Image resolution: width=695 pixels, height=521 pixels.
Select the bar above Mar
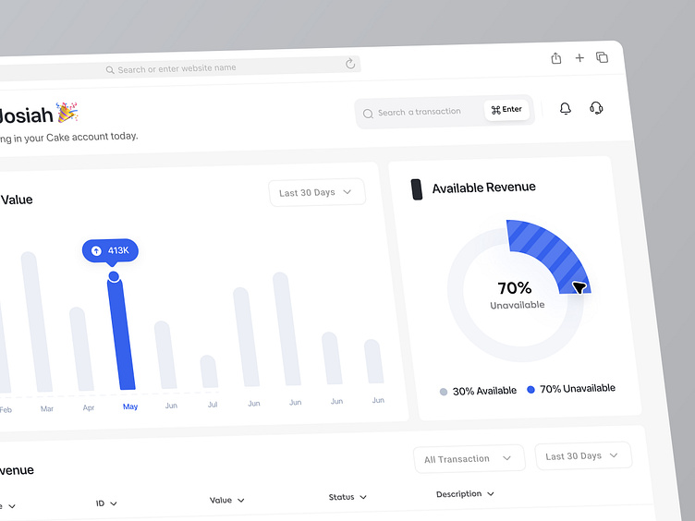click(x=36, y=321)
